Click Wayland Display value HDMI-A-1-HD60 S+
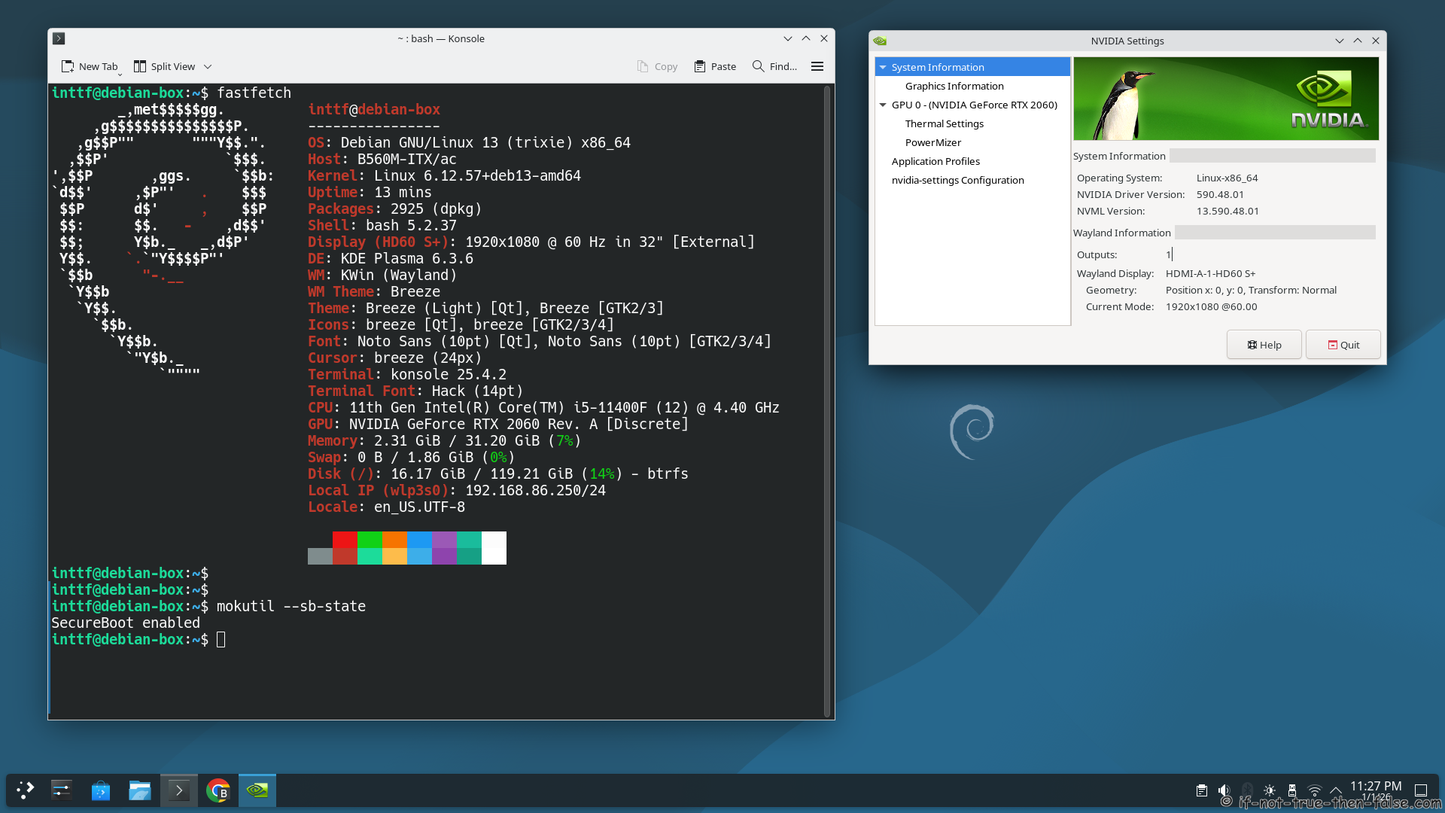 1210,273
